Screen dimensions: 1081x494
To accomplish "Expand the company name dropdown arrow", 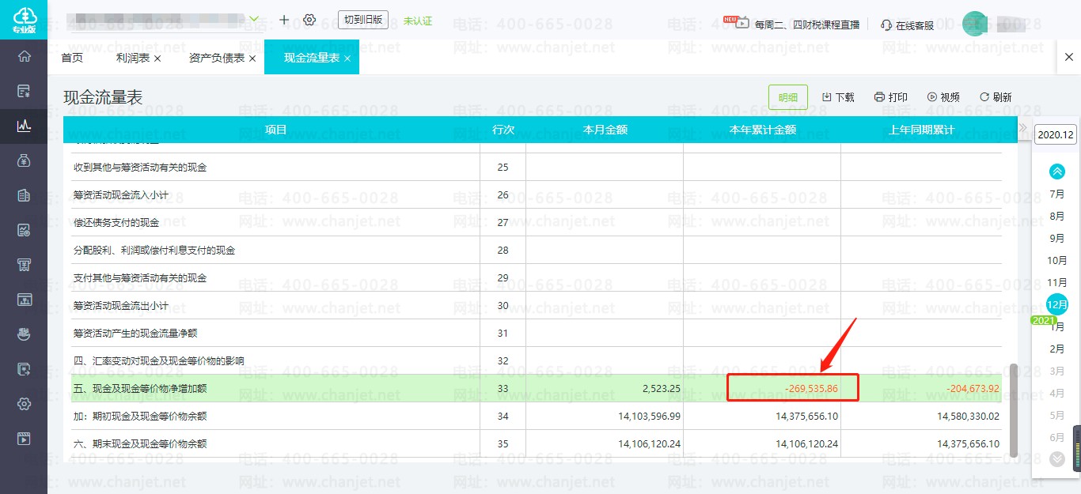I will tap(254, 19).
